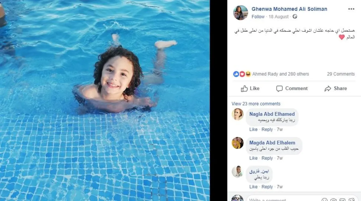Open the three-dot post options menu
Viewport: 361px width, 201px height.
point(351,9)
